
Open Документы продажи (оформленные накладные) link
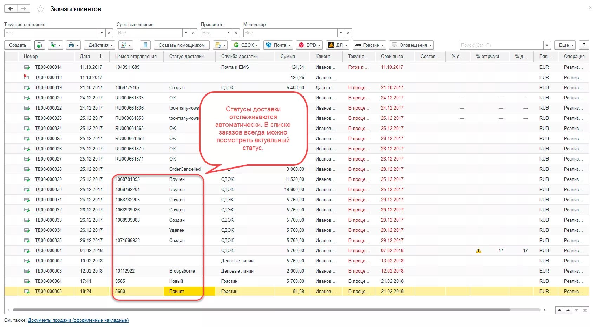coord(78,320)
